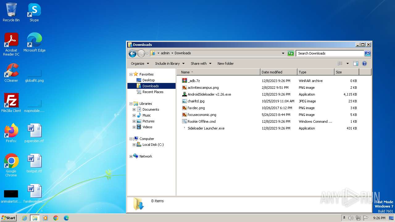Select the faxdec.png file
The height and width of the screenshot is (222, 395).
[x=196, y=108]
